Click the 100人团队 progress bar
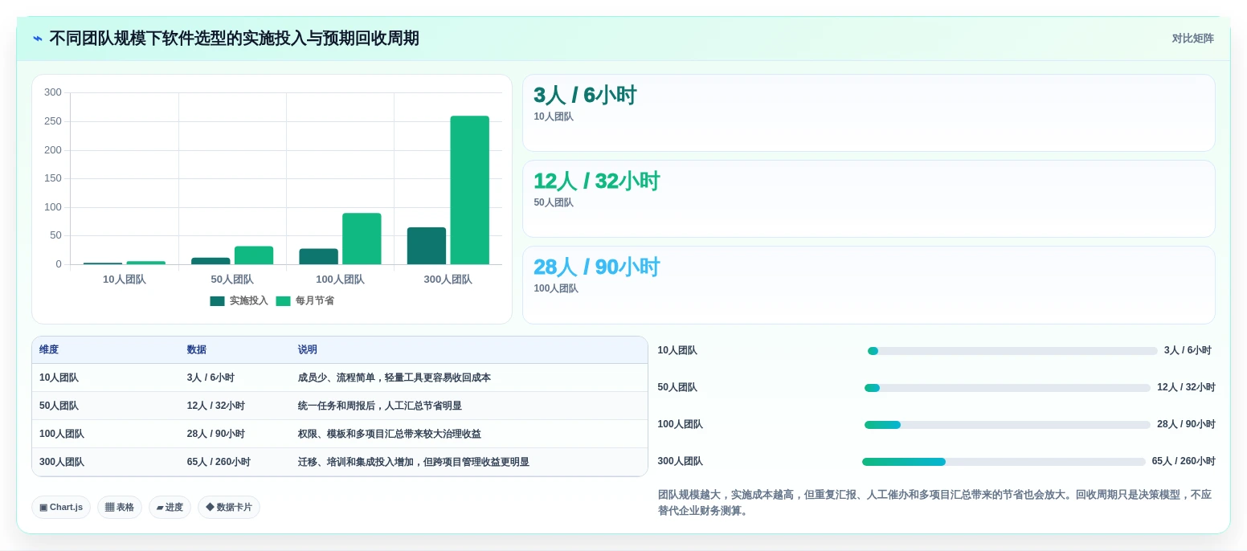 (x=1008, y=425)
